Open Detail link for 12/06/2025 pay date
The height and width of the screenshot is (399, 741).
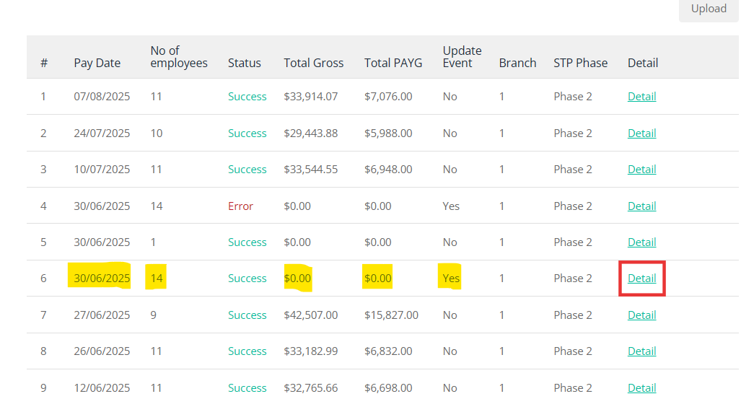click(641, 388)
